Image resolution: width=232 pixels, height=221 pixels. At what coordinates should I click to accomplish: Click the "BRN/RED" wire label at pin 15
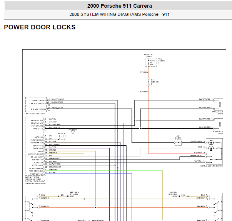(52, 150)
